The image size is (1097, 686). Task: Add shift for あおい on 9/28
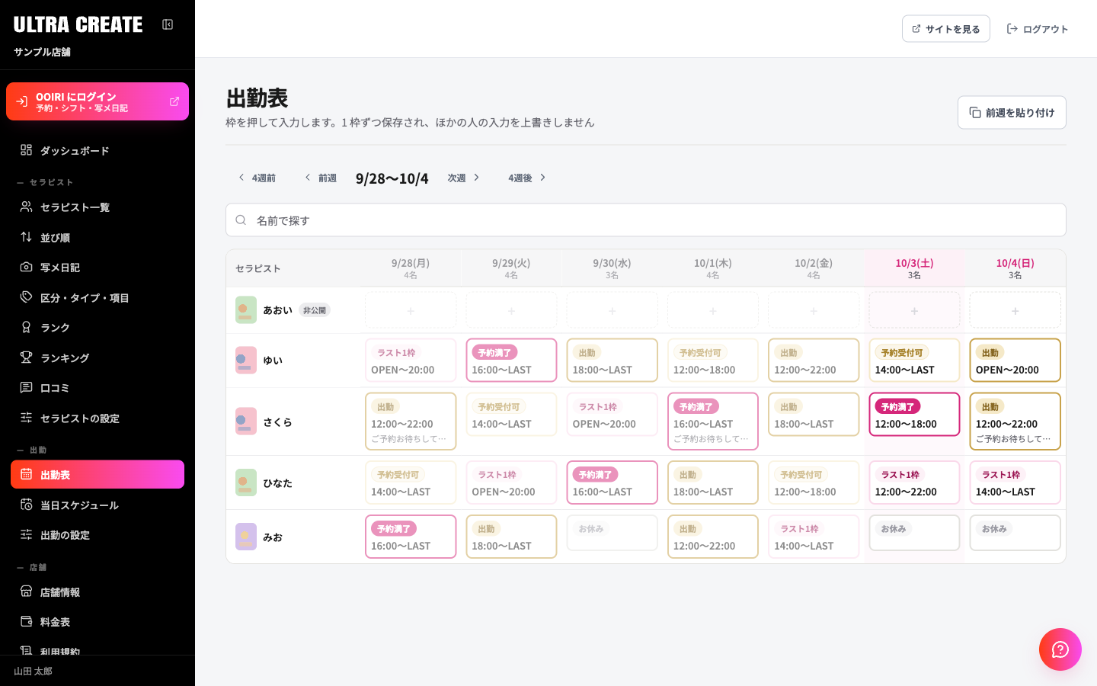(411, 311)
